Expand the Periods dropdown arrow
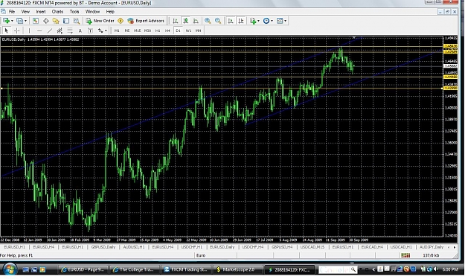 272,21
